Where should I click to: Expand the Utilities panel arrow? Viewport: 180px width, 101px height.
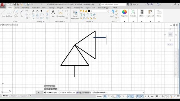pyautogui.click(x=142, y=21)
